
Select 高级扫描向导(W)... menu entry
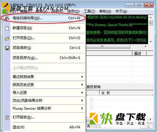click(x=48, y=18)
